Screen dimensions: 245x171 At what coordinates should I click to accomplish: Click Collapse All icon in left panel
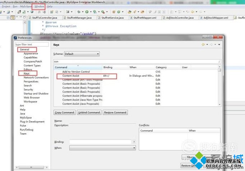pos(8,18)
